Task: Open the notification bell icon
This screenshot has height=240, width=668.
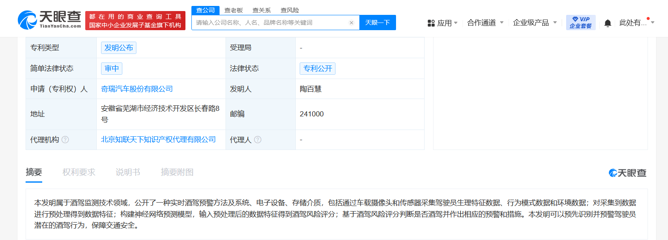Action: pyautogui.click(x=608, y=23)
